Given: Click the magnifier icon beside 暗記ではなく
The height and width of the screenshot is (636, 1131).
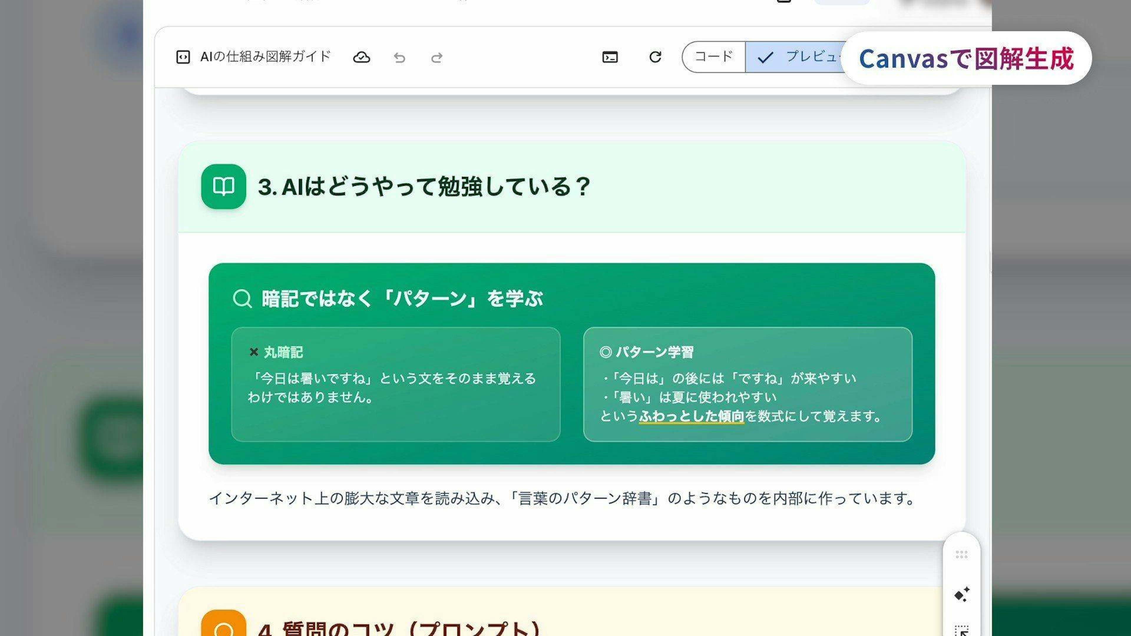Looking at the screenshot, I should (x=242, y=299).
